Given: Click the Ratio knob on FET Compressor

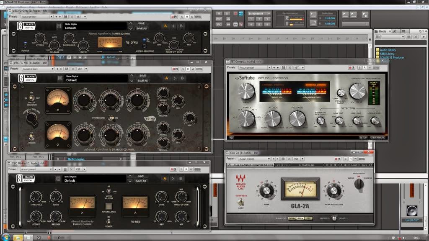Looking at the screenshot, I should coord(246,118).
